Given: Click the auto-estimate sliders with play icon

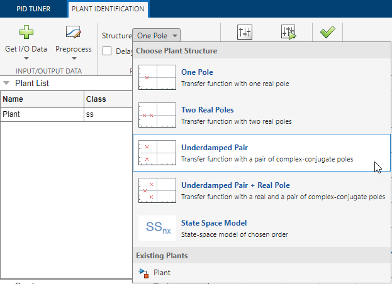Looking at the screenshot, I should [x=288, y=33].
